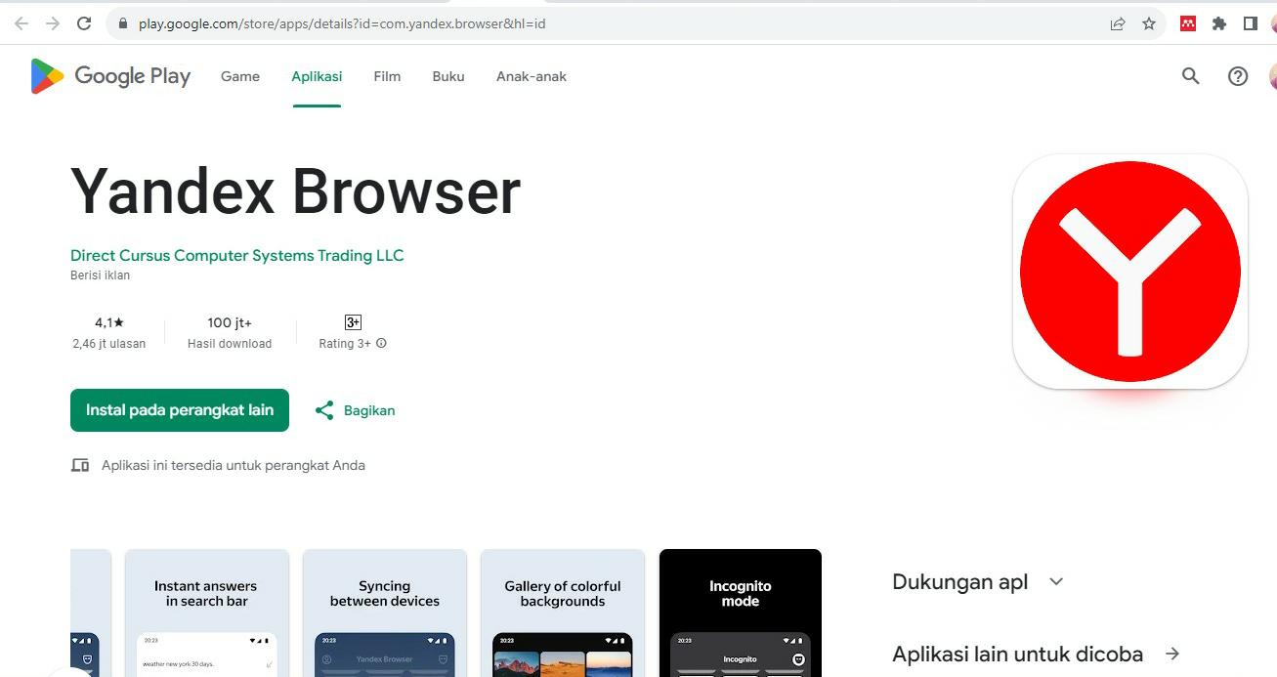Click the Rating 3+ label
Screen dimensions: 1277x677
click(345, 344)
